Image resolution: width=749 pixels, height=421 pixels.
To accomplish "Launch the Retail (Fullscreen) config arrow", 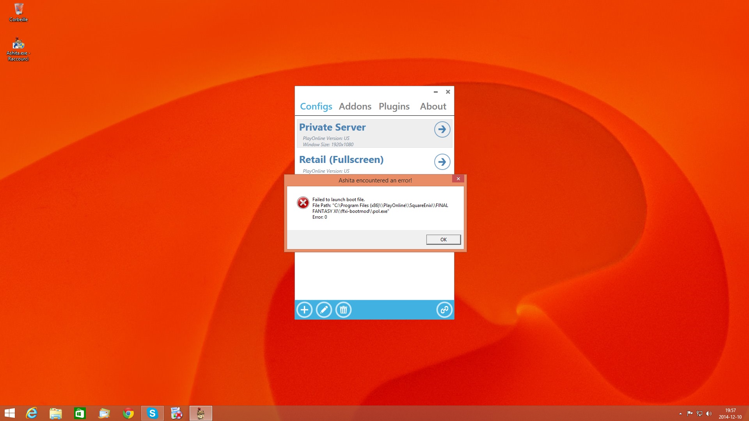I will pos(442,162).
